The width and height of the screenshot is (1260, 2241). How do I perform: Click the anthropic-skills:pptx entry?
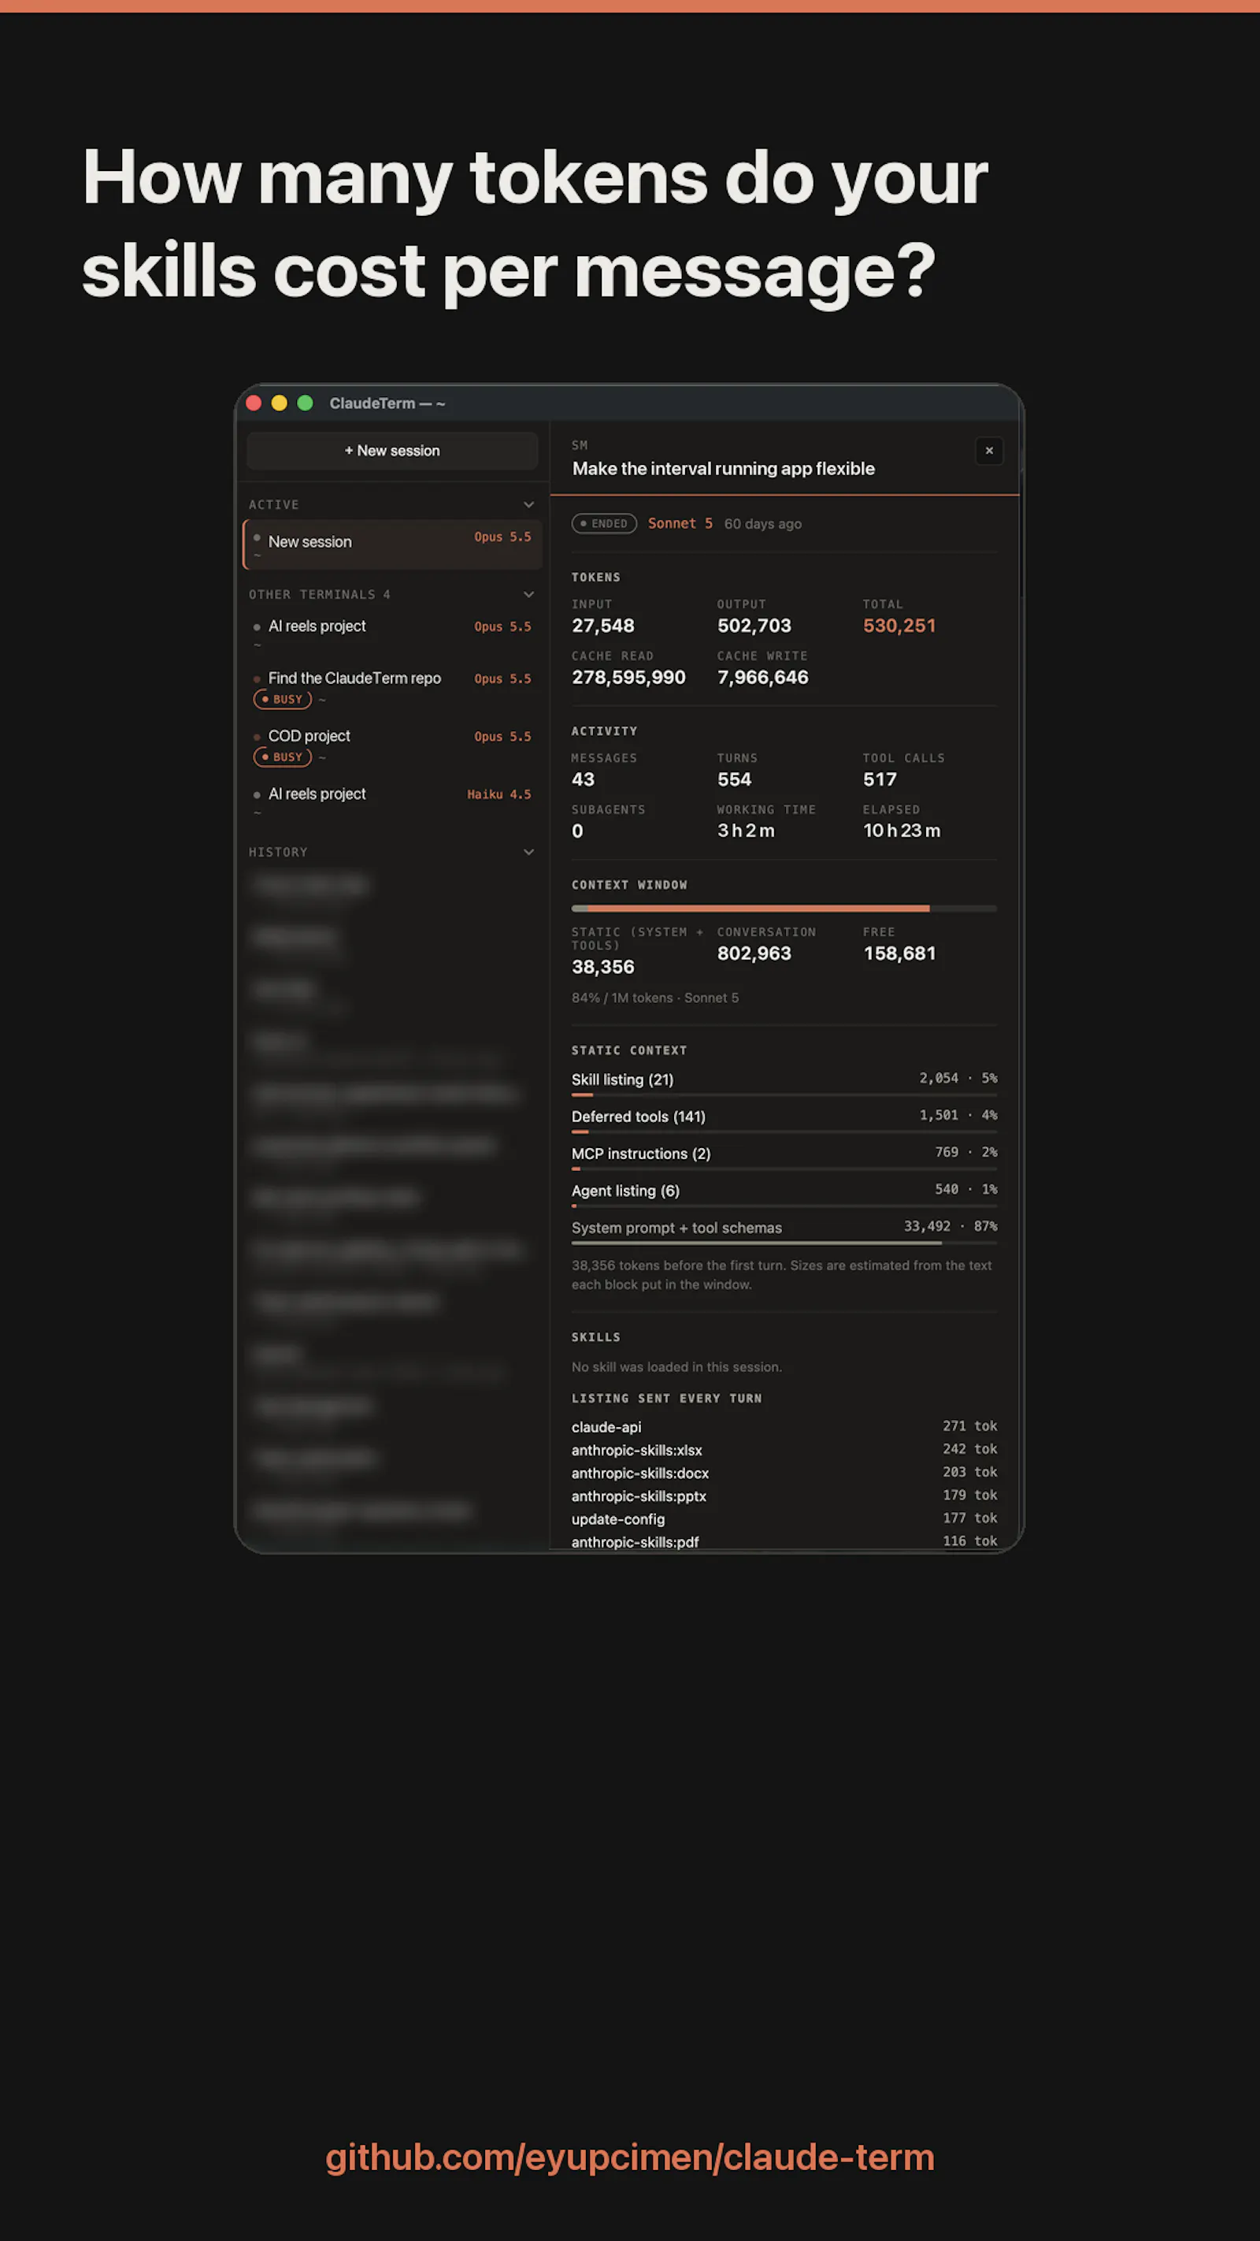[x=784, y=1496]
